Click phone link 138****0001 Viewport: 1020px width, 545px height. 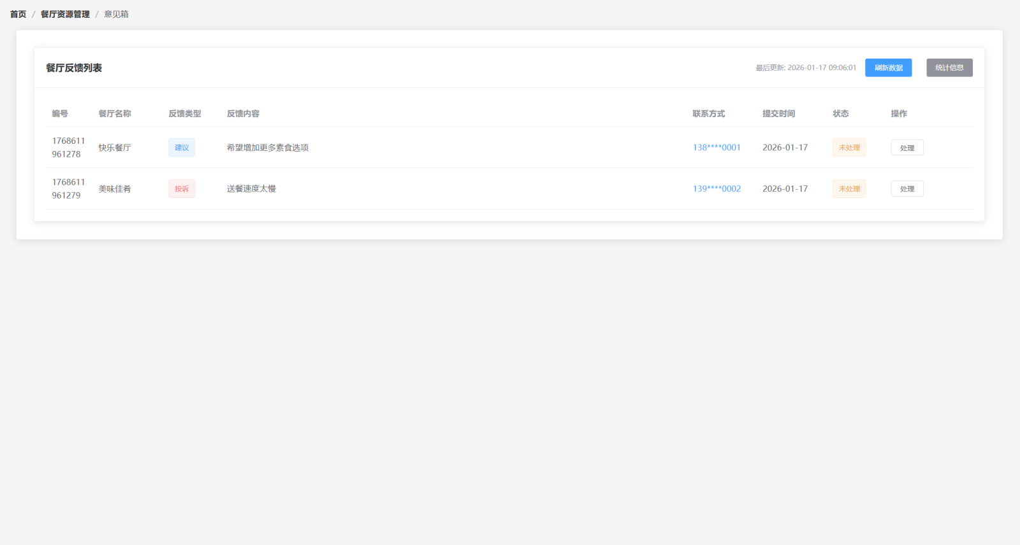pyautogui.click(x=717, y=148)
